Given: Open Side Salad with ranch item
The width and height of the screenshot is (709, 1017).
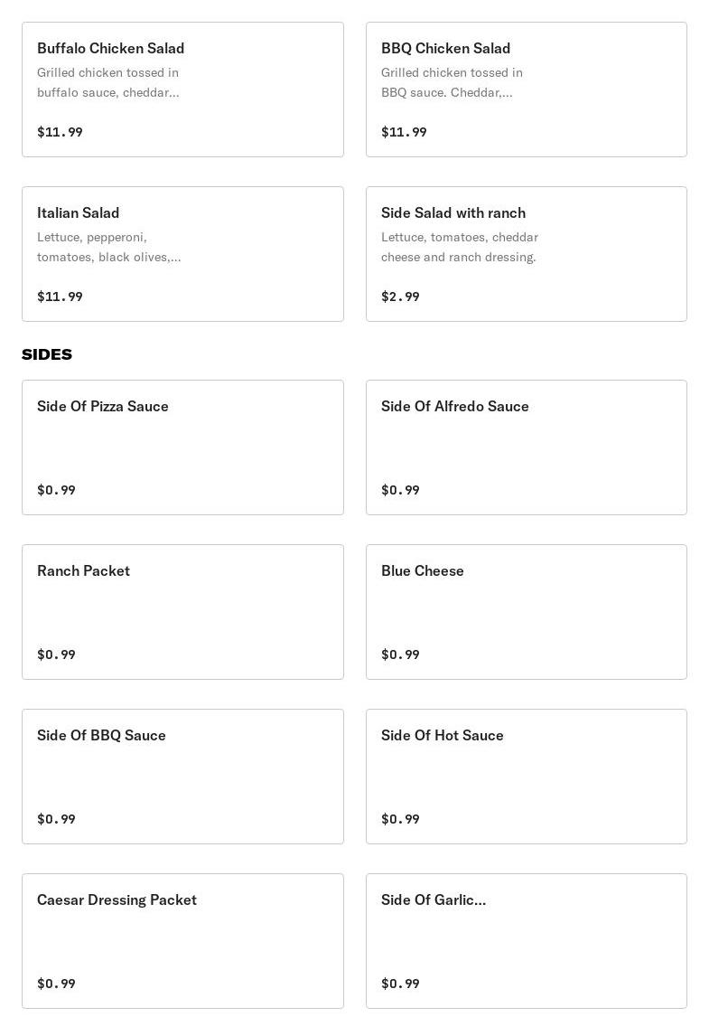Looking at the screenshot, I should coord(526,254).
